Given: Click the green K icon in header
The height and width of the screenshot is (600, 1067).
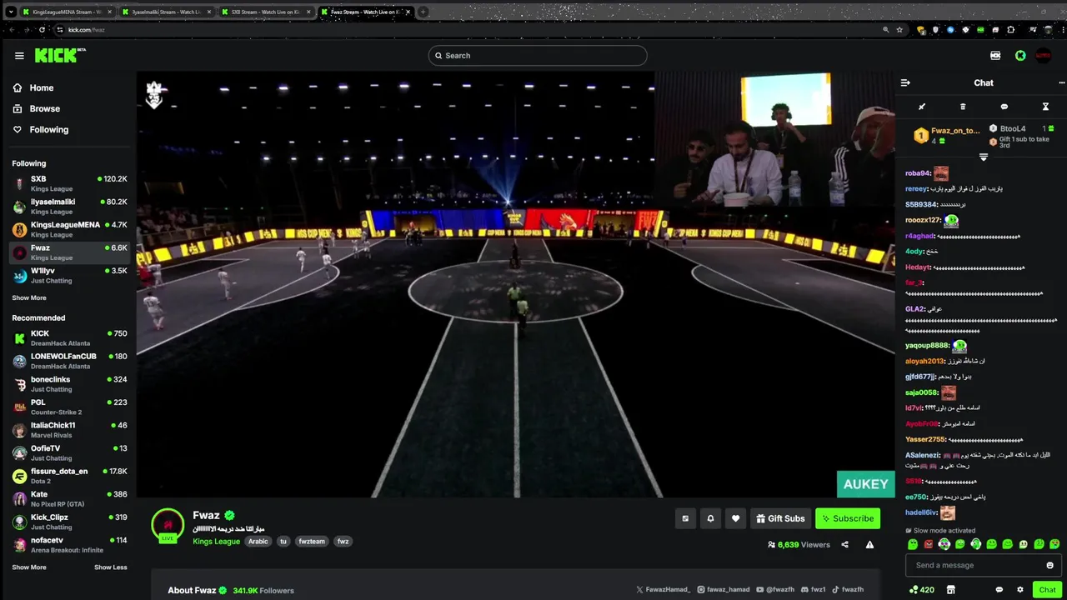Looking at the screenshot, I should point(1020,56).
